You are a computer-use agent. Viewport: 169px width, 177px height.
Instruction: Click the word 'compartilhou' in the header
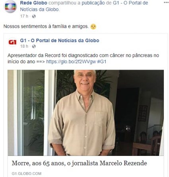point(64,3)
